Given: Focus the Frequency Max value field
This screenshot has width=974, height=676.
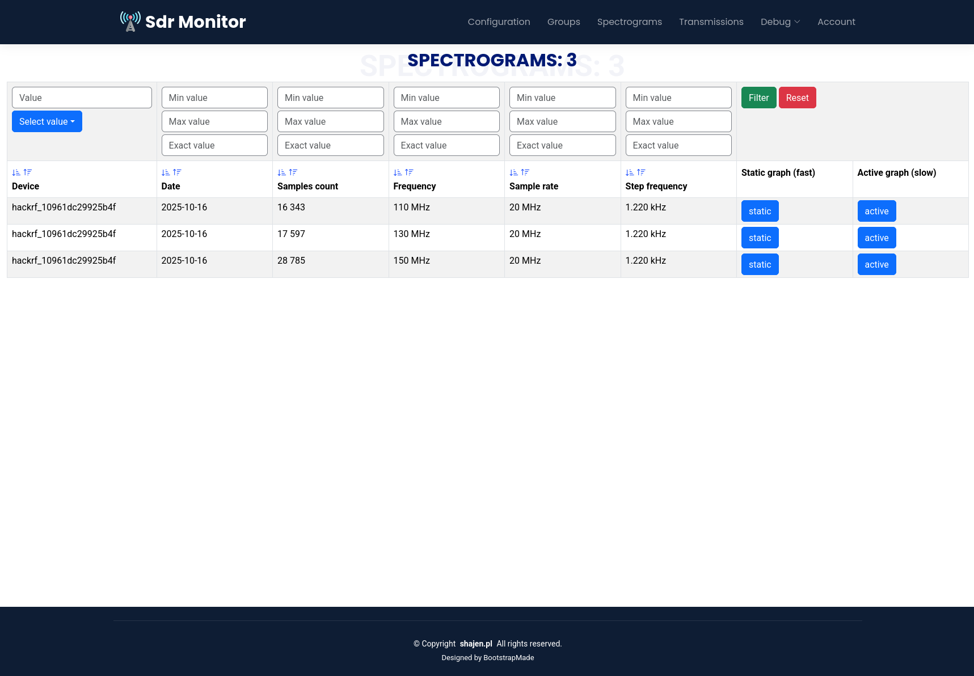Looking at the screenshot, I should 446,121.
